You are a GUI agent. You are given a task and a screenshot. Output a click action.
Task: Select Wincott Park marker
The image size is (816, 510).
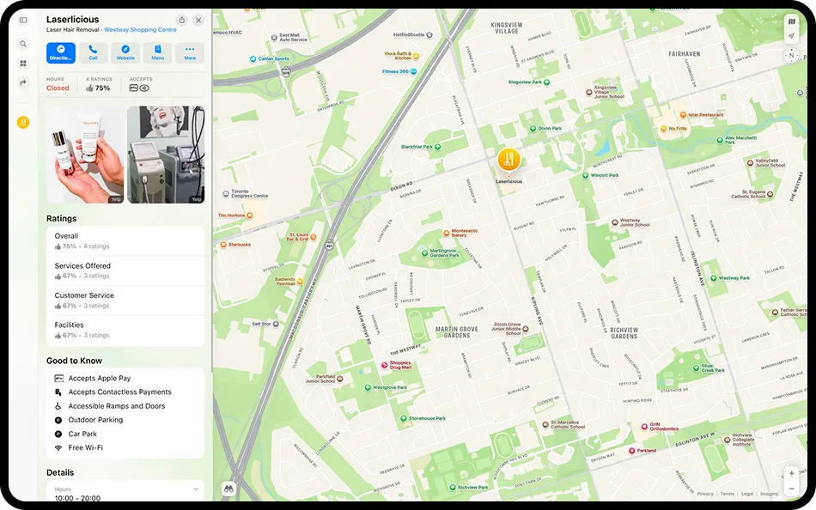(x=586, y=175)
